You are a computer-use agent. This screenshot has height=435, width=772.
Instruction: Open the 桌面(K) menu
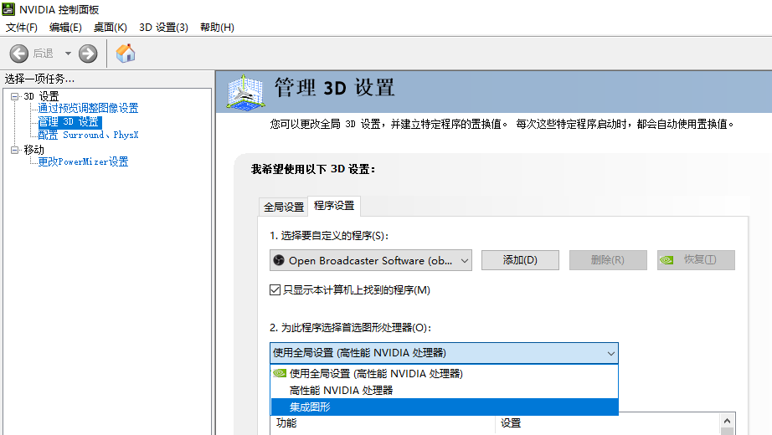tap(111, 28)
